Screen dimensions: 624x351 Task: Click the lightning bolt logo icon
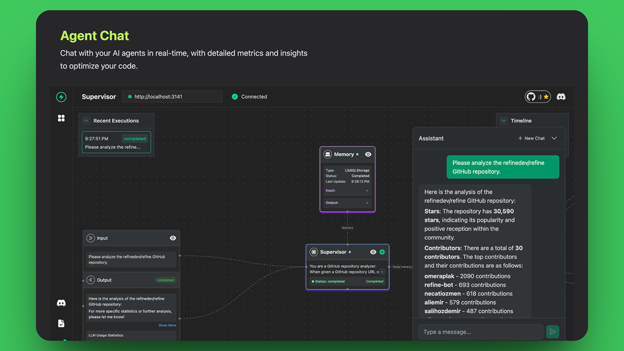pyautogui.click(x=61, y=97)
